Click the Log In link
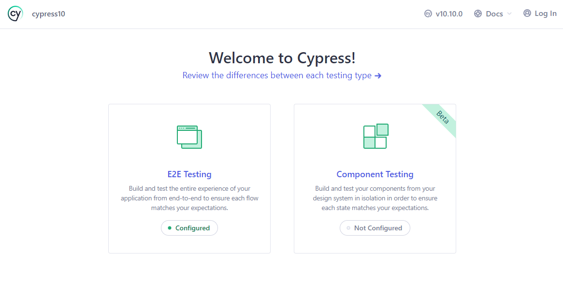 point(545,13)
